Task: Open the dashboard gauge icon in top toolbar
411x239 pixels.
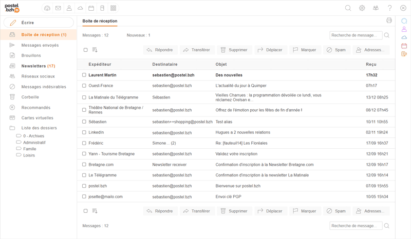Action: (x=47, y=8)
